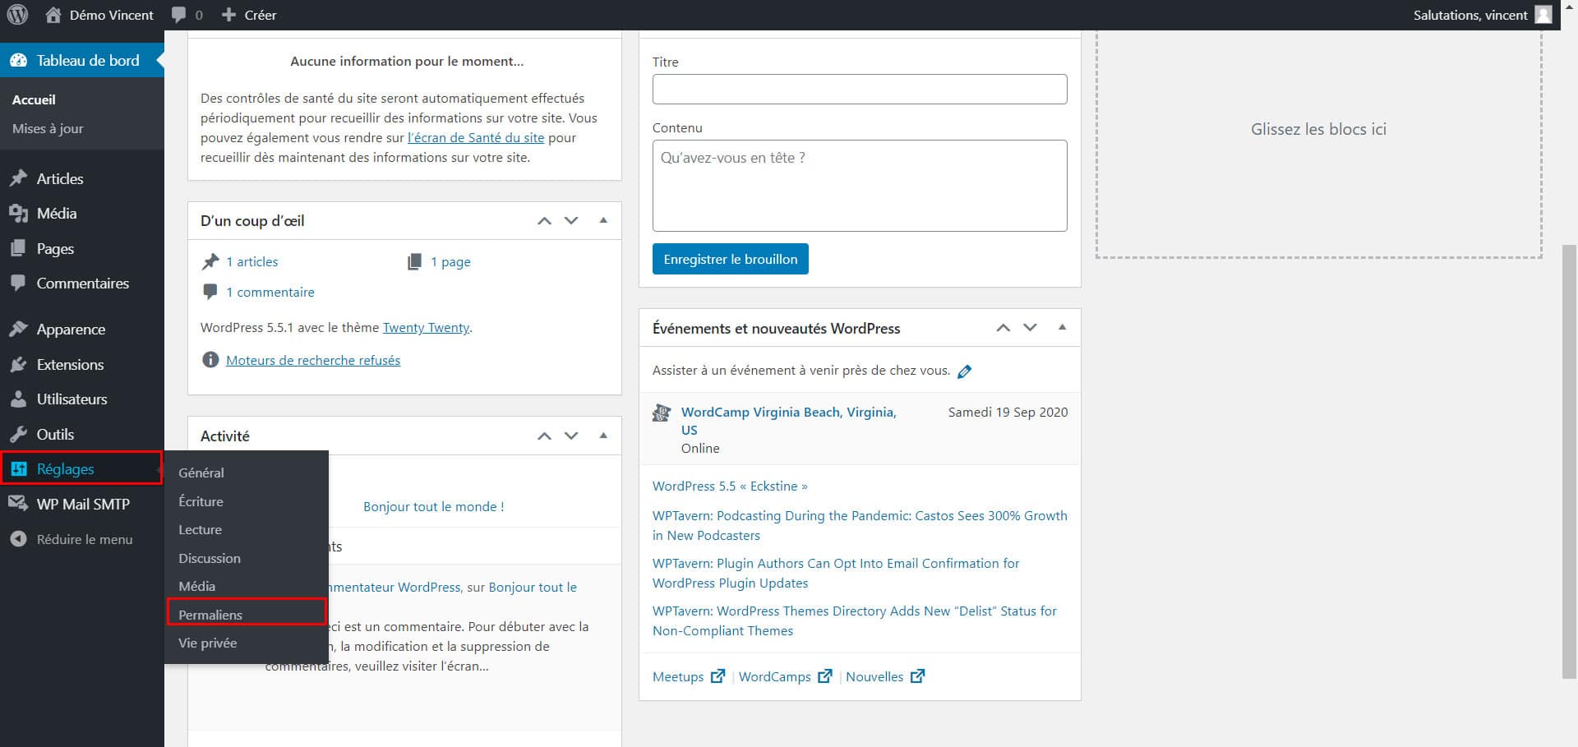1578x747 pixels.
Task: Click external link icon beside Meetups
Action: 717,676
